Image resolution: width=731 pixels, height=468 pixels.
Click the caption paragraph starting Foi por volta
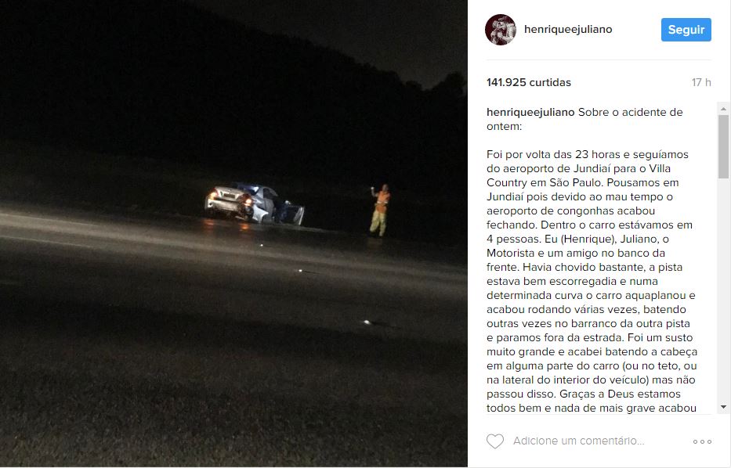pos(591,281)
